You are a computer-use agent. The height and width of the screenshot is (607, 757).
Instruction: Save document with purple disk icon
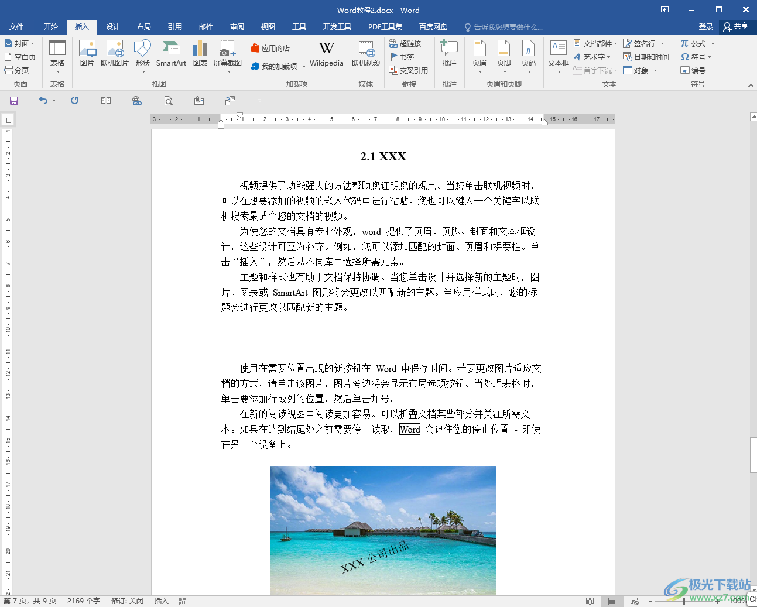tap(14, 101)
